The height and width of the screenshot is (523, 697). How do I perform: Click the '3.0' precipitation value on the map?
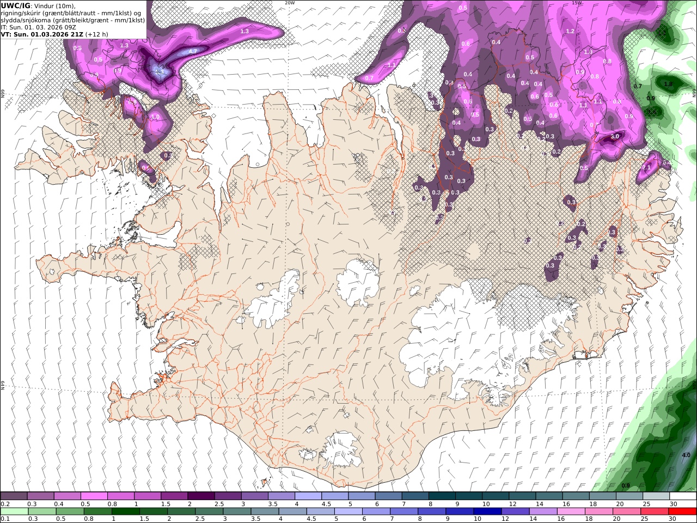615,136
